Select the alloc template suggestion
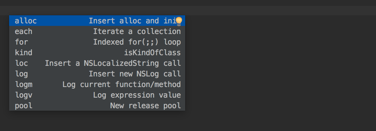The width and height of the screenshot is (376, 131). (x=97, y=21)
